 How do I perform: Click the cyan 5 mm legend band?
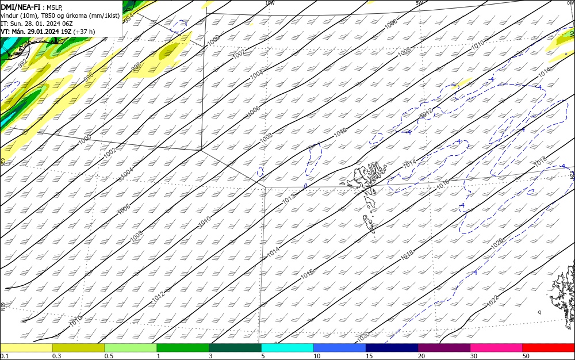tap(287, 348)
